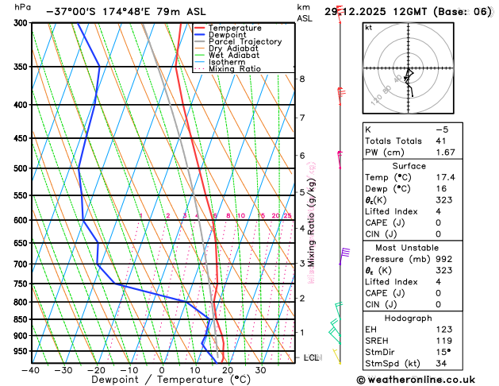The width and height of the screenshot is (499, 386).
Task: Click the 350 pressure level label
Action: (20, 67)
